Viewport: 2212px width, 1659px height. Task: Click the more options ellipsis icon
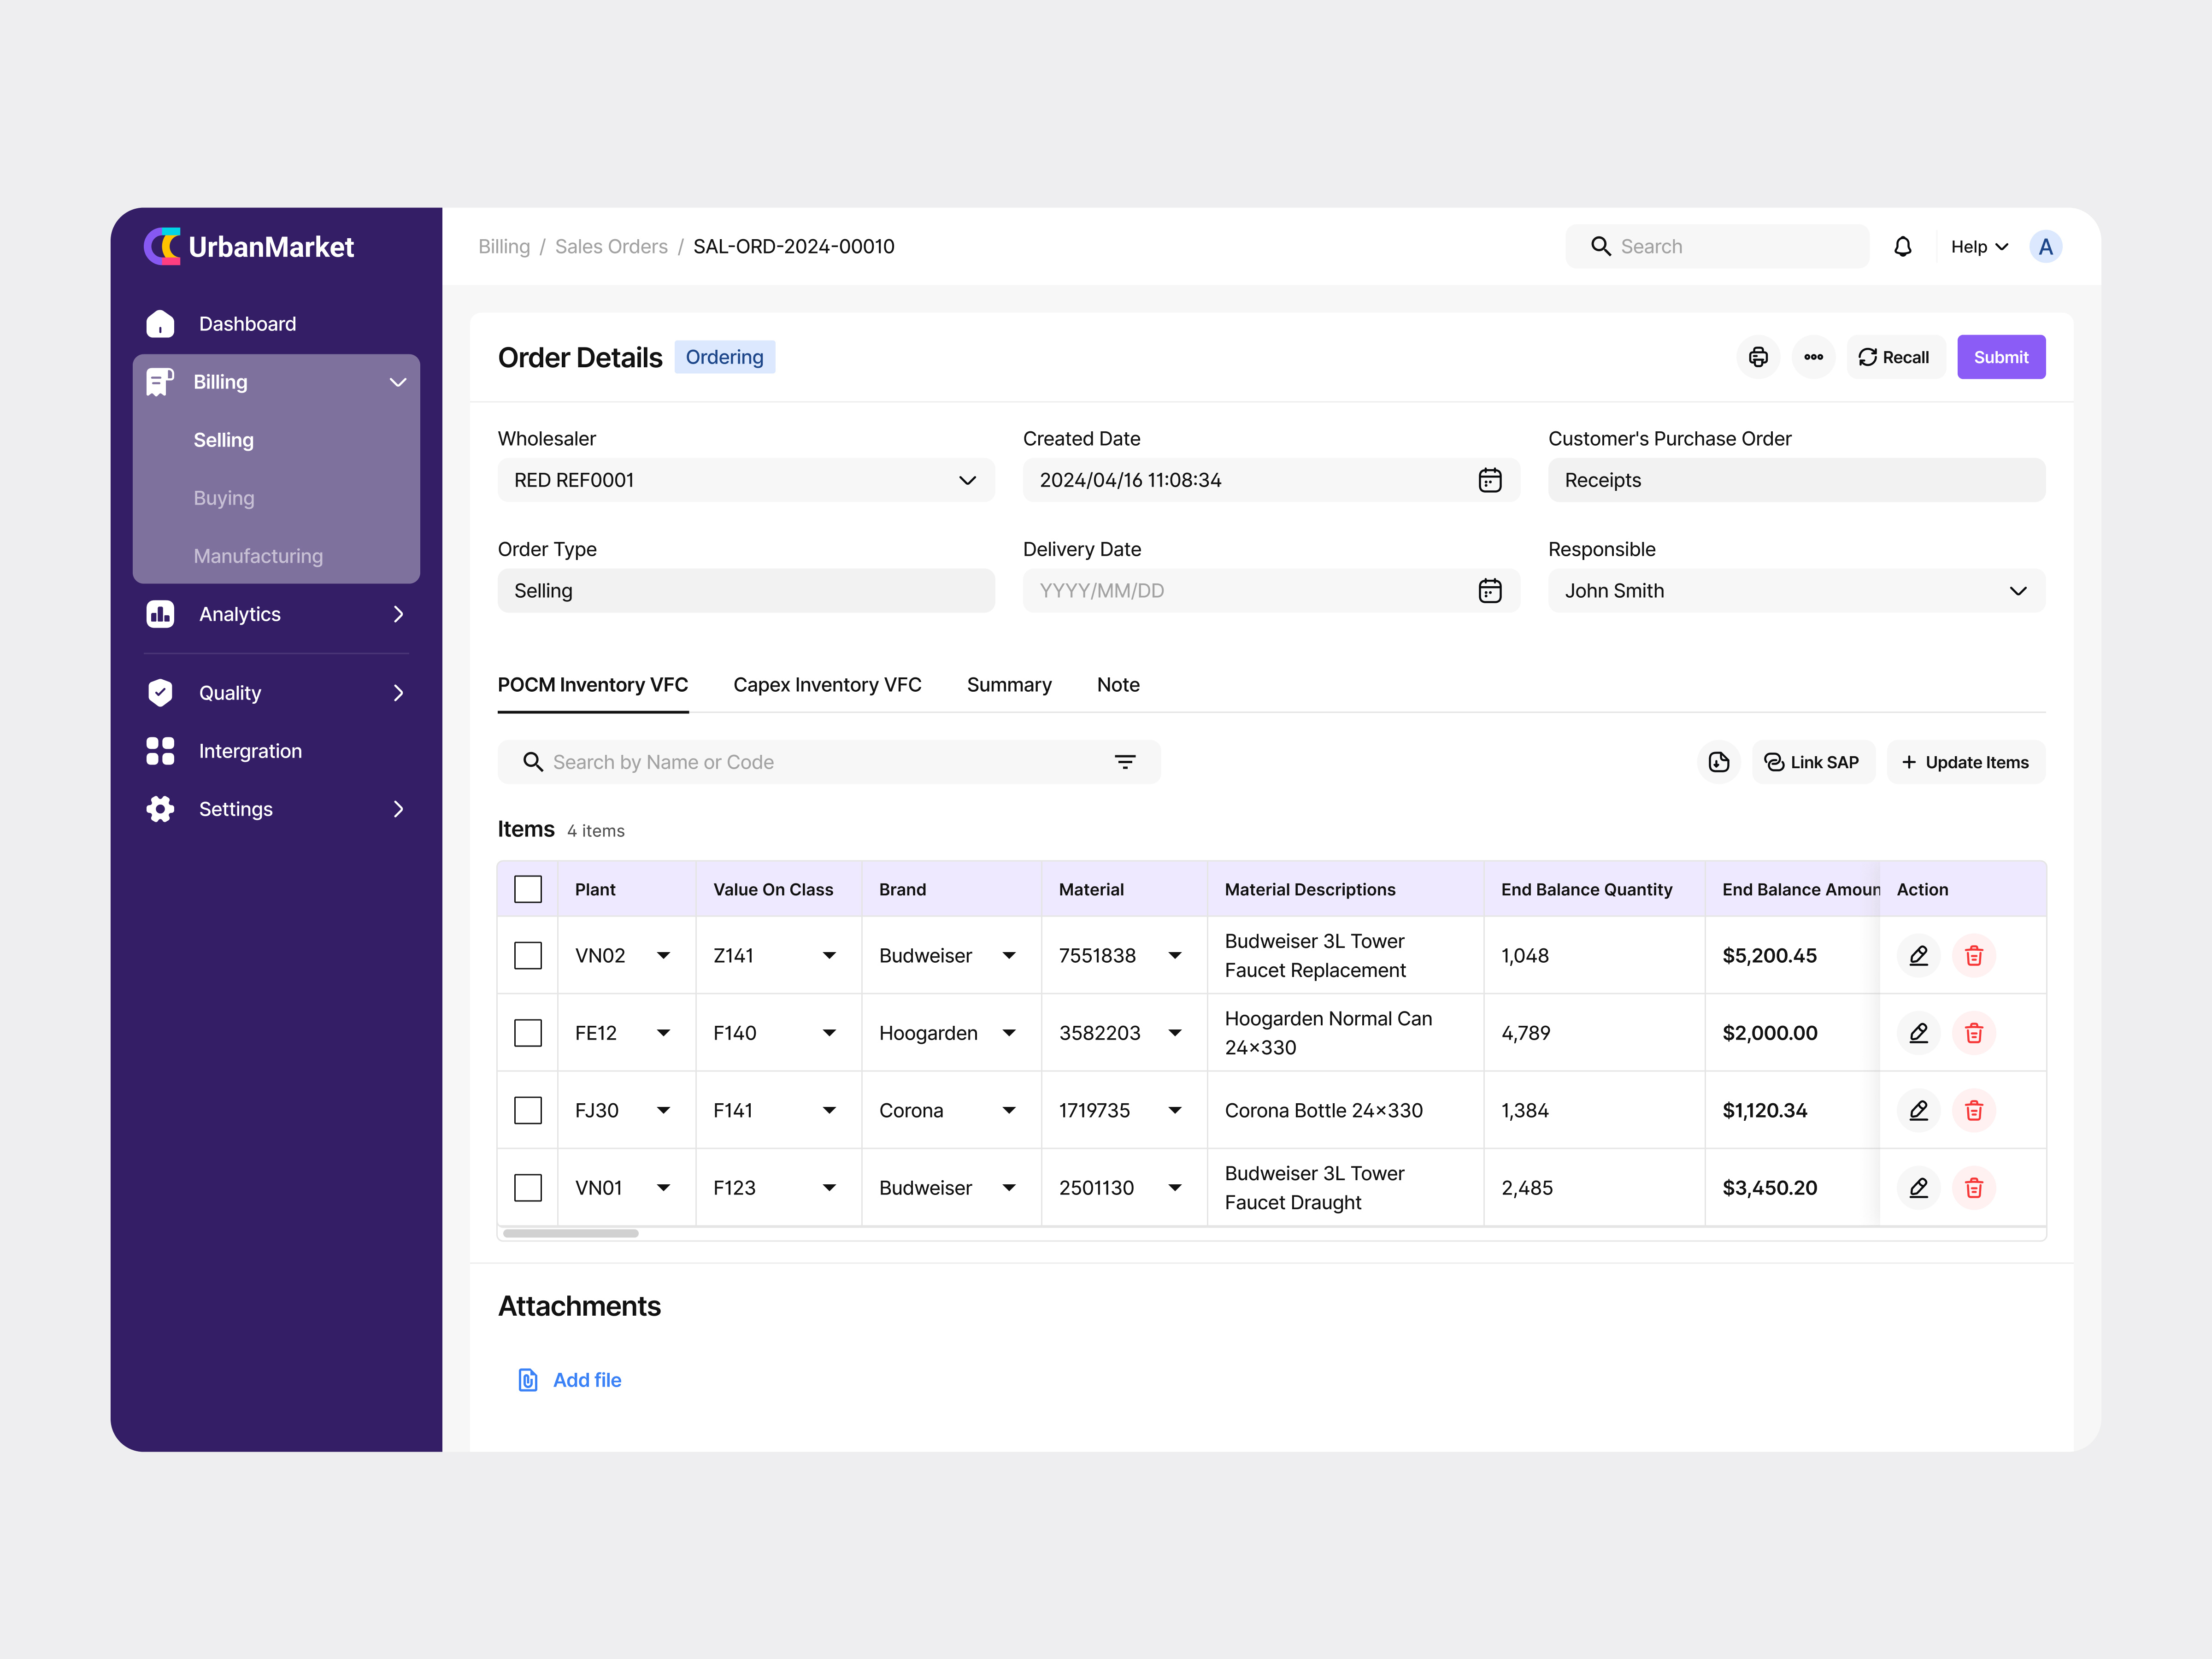[1813, 357]
